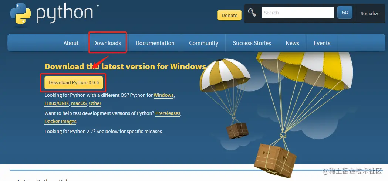
Task: Click the Python logo
Action: click(54, 14)
